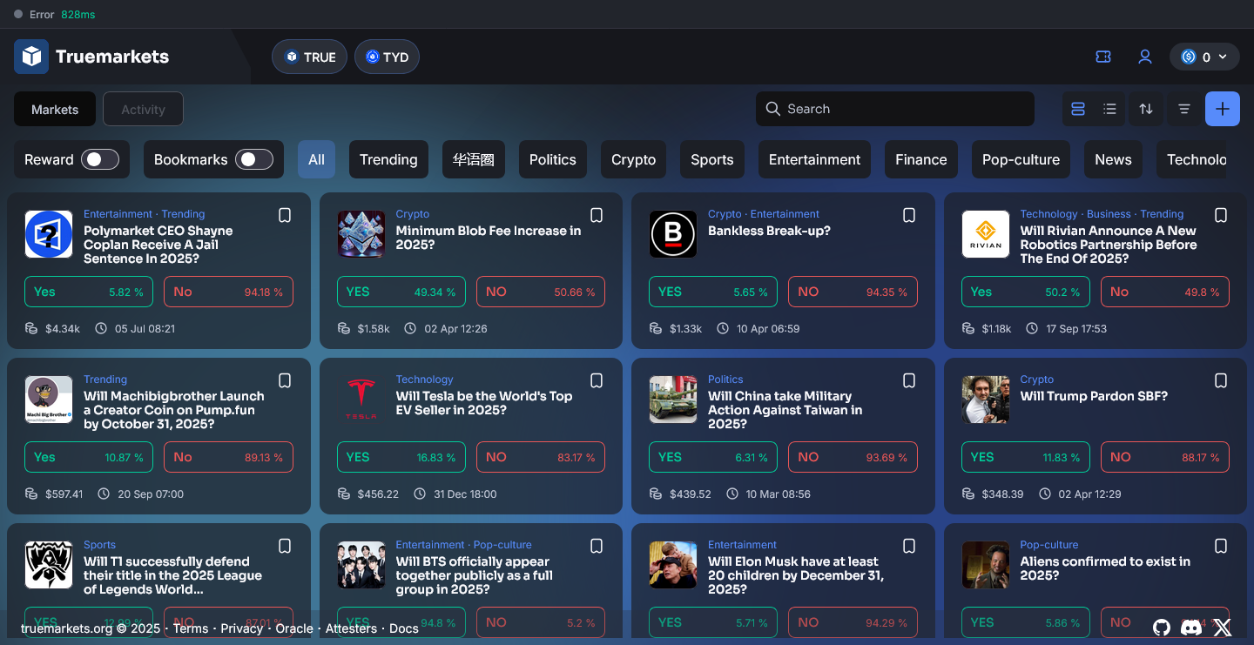Click YES on the Tesla EV market
This screenshot has height=645, width=1254.
click(401, 456)
